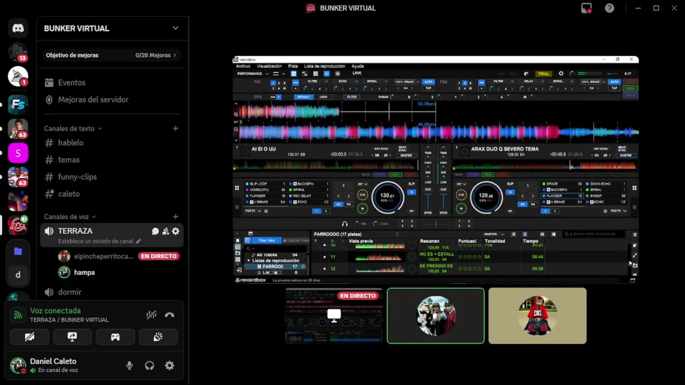This screenshot has height=385, width=685.
Task: Open rekordbox Lista de reproducción menu
Action: click(x=324, y=66)
